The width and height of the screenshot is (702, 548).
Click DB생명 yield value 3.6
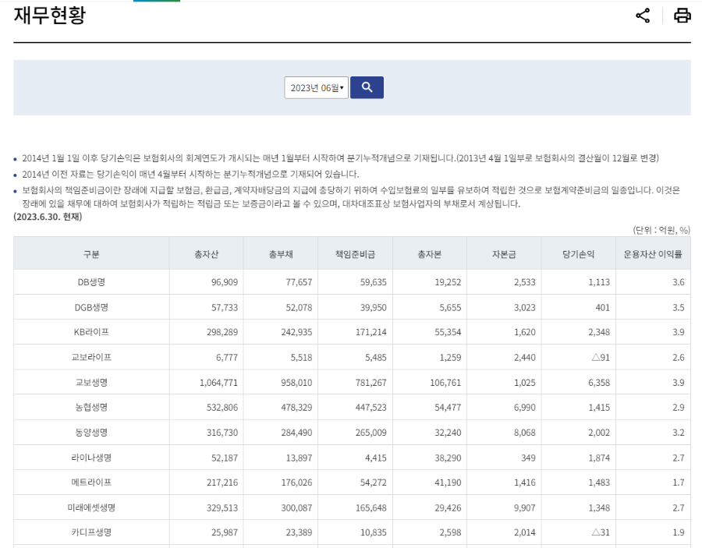tap(679, 282)
